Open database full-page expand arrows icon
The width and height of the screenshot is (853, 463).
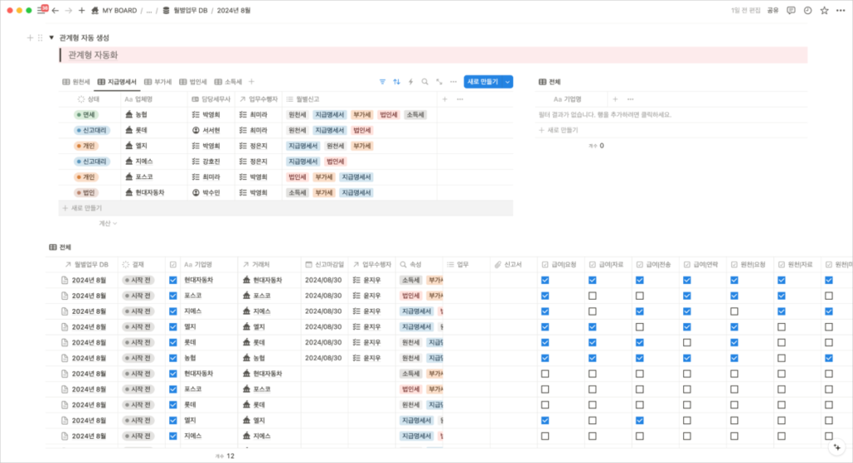(x=439, y=82)
